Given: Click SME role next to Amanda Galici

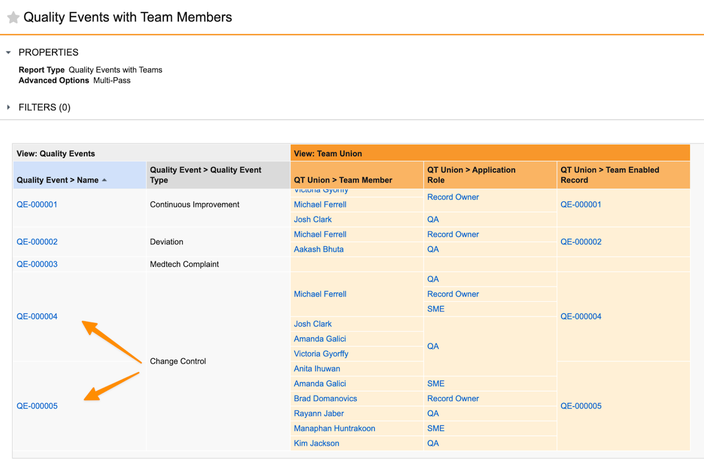Looking at the screenshot, I should click(436, 384).
